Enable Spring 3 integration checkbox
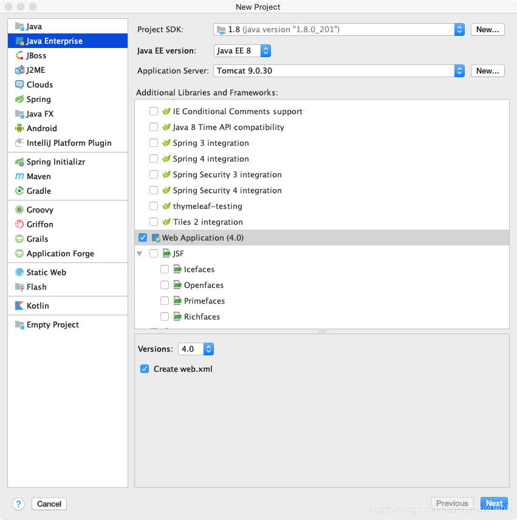This screenshot has height=520, width=517. [x=154, y=143]
